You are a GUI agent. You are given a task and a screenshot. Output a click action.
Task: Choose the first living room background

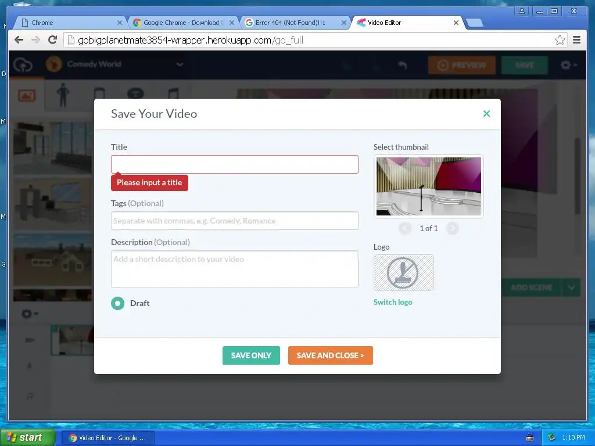pos(53,148)
